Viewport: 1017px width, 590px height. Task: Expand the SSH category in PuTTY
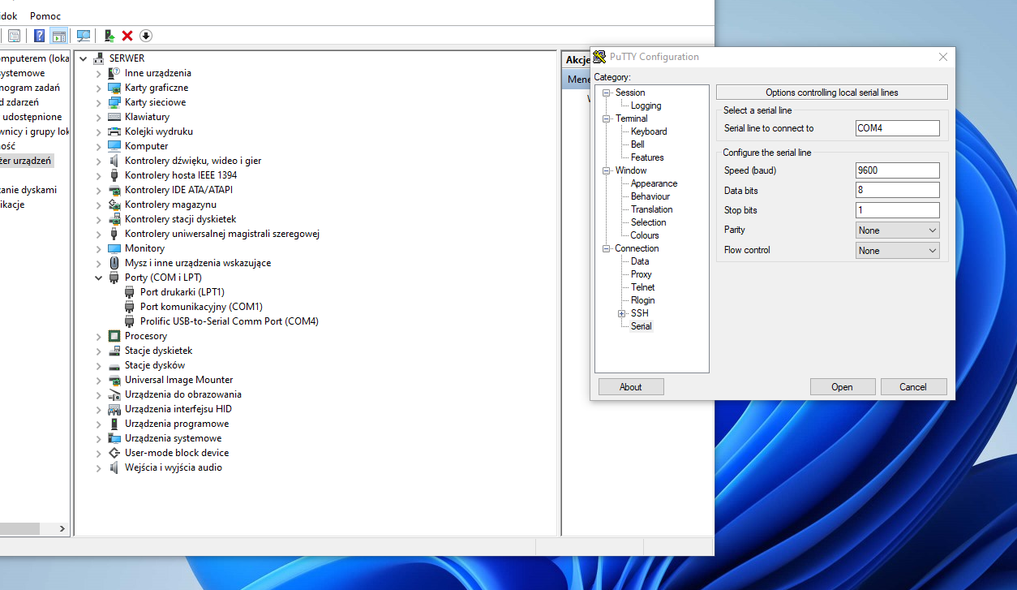click(622, 313)
